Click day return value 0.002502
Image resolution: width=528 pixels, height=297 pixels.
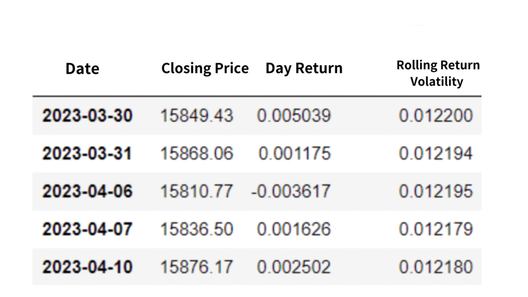click(293, 267)
